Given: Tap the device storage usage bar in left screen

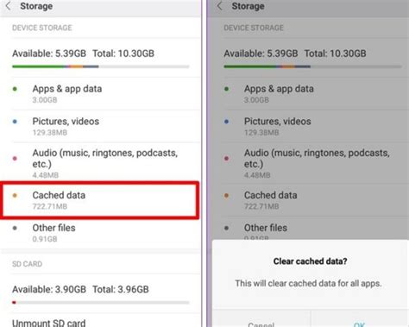Looking at the screenshot, I should (x=101, y=66).
